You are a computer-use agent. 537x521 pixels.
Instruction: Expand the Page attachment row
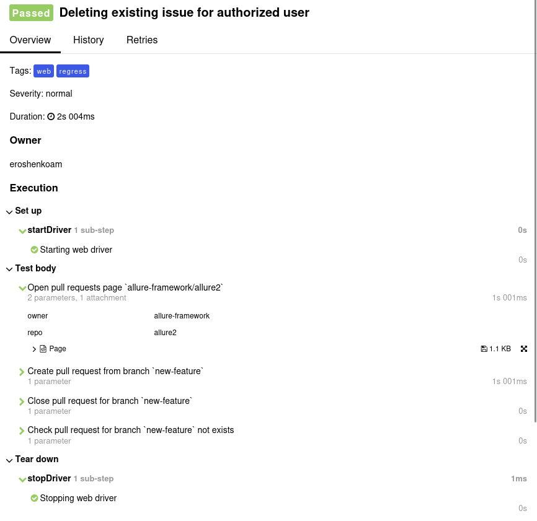pos(34,349)
